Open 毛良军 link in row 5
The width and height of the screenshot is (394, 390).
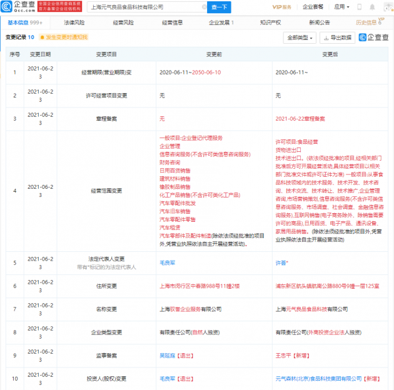168,262
